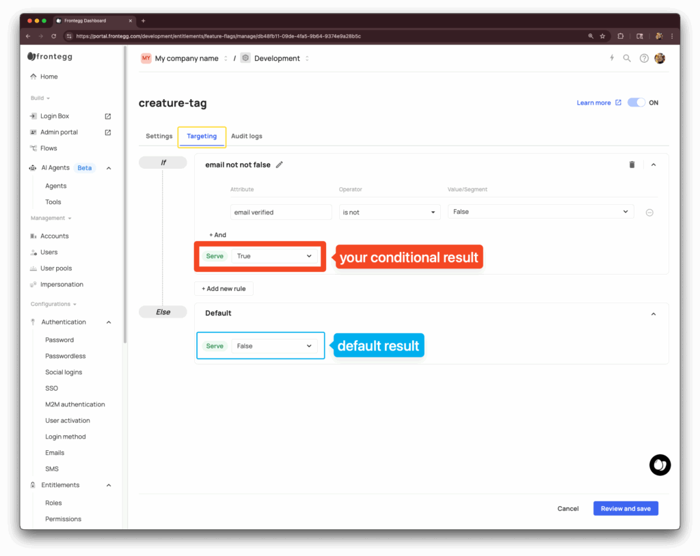Open the SSO sidebar item
Screen dimensions: 700x556
pyautogui.click(x=51, y=388)
